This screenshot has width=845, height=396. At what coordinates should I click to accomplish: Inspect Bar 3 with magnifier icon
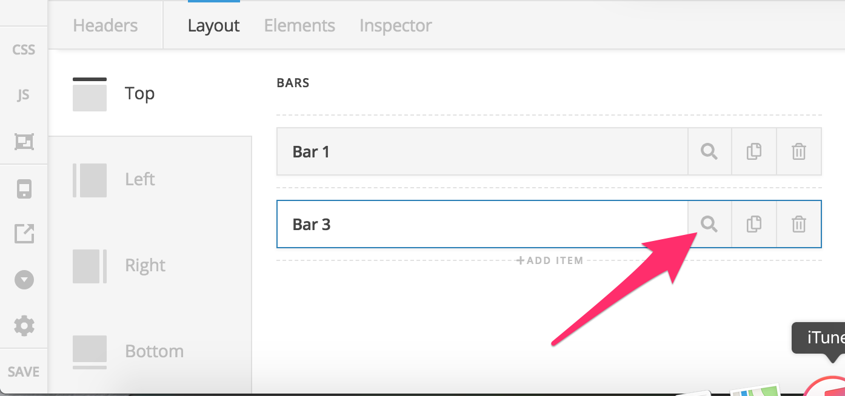709,224
